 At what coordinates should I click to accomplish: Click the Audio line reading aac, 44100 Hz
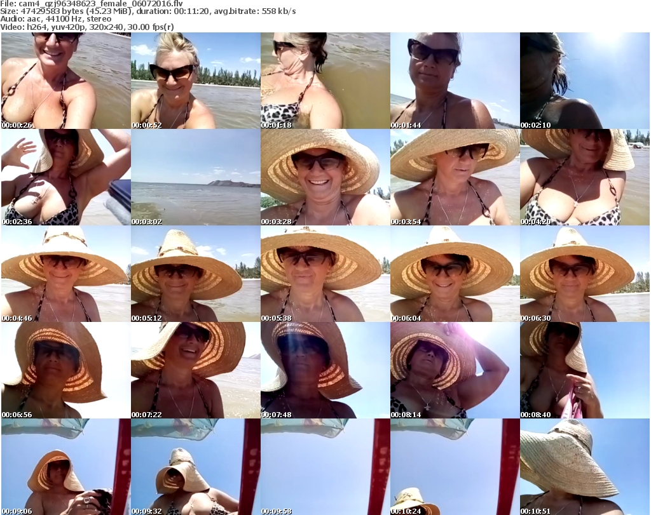[56, 19]
